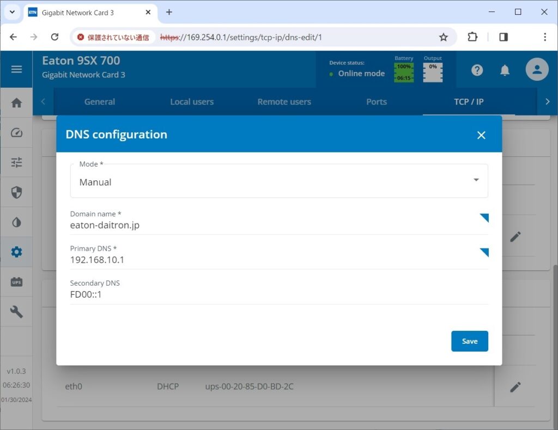Open the Maintenance wrench icon in sidebar
This screenshot has width=558, height=430.
point(16,312)
